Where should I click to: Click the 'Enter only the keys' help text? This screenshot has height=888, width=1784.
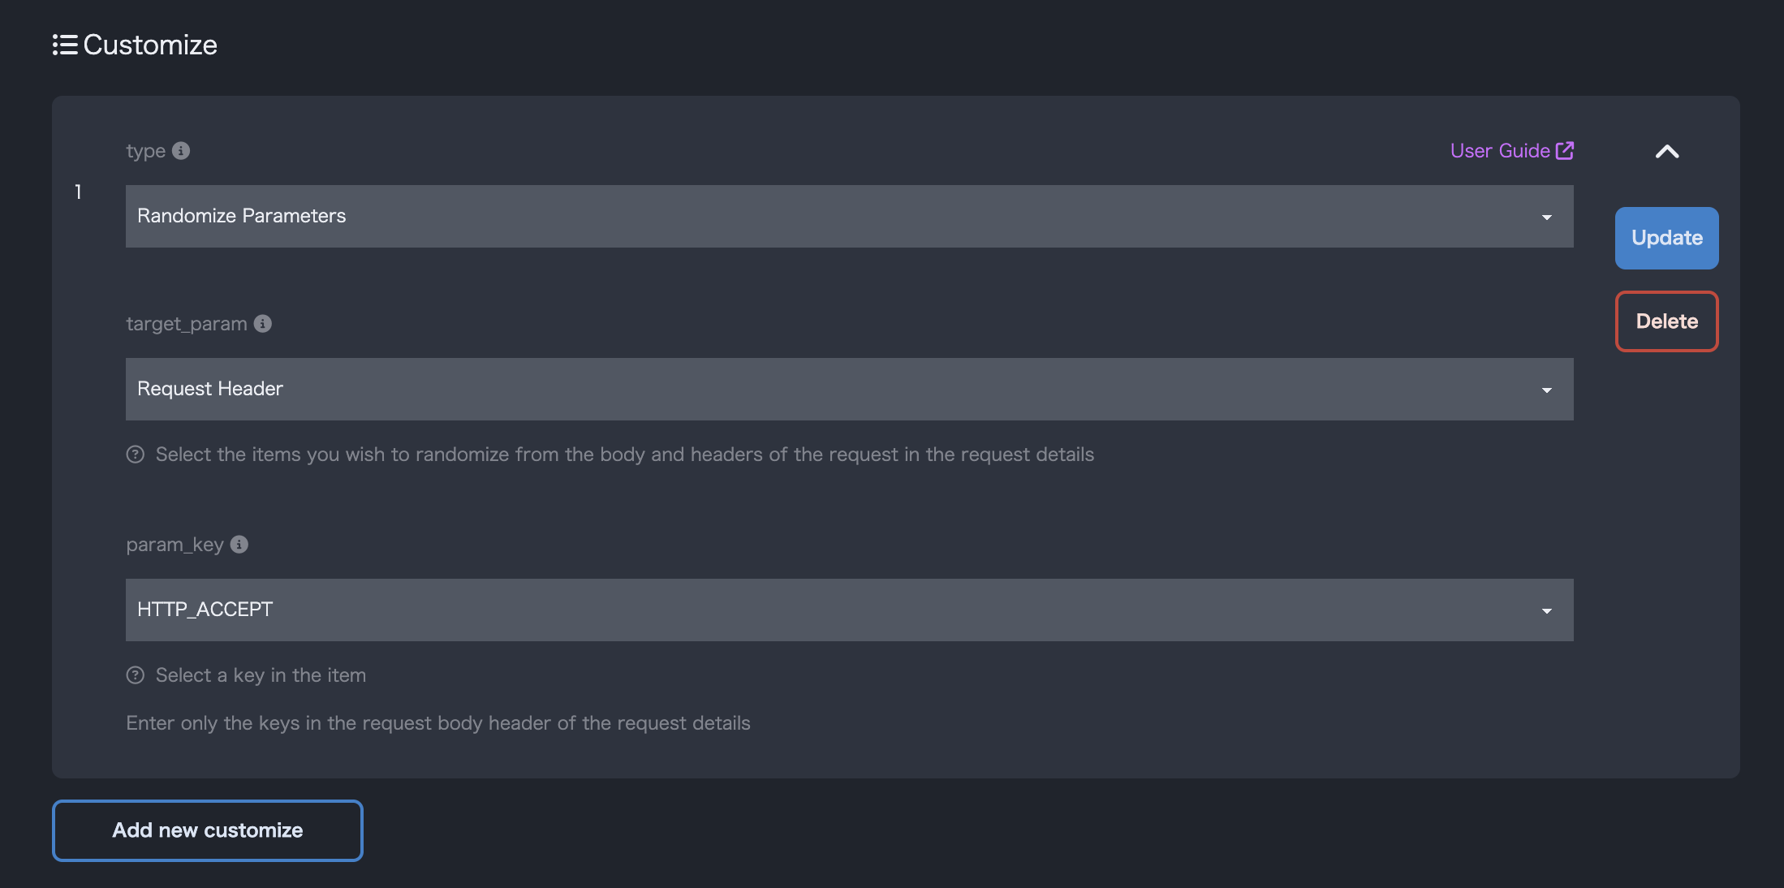[438, 723]
